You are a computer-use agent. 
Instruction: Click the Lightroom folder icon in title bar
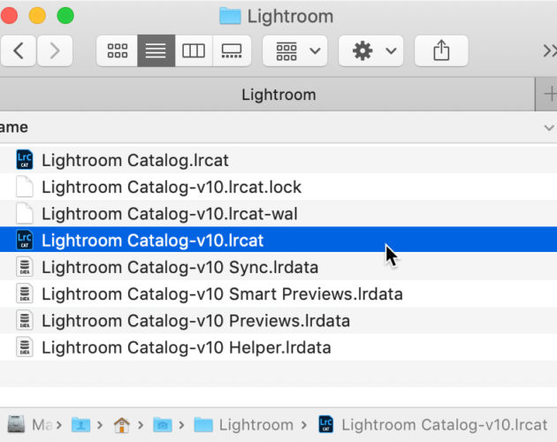(x=230, y=16)
